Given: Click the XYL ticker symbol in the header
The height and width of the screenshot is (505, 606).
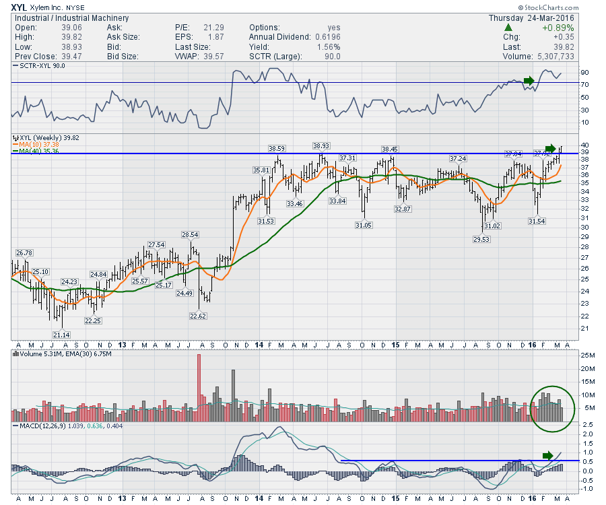Looking at the screenshot, I should [19, 7].
